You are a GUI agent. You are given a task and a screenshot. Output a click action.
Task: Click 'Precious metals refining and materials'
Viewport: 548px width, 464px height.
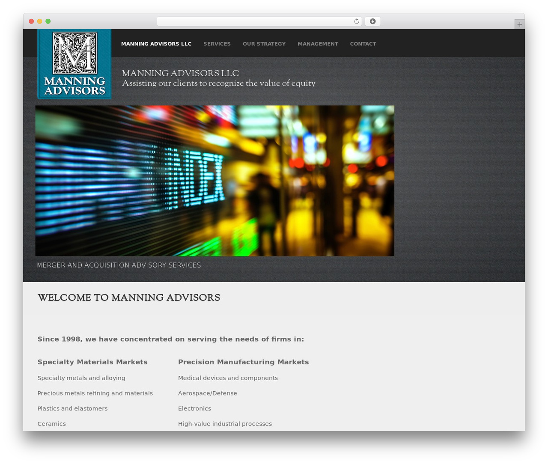tap(95, 393)
